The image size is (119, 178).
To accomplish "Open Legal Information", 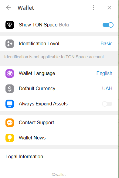I will click(x=59, y=157).
